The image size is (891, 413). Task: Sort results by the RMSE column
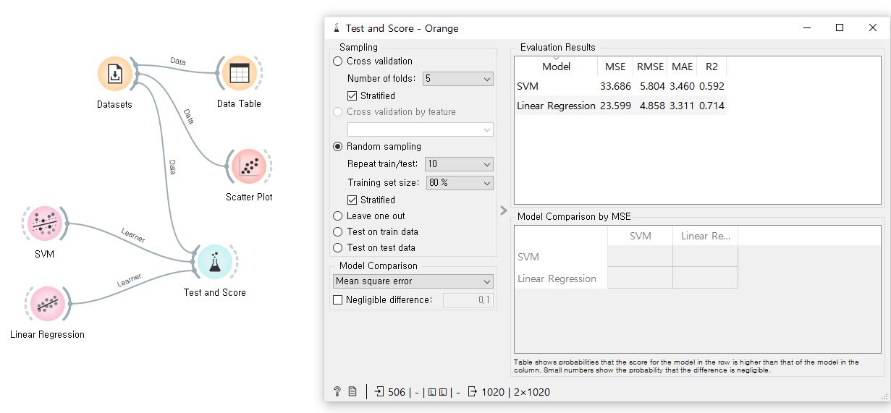[x=650, y=67]
